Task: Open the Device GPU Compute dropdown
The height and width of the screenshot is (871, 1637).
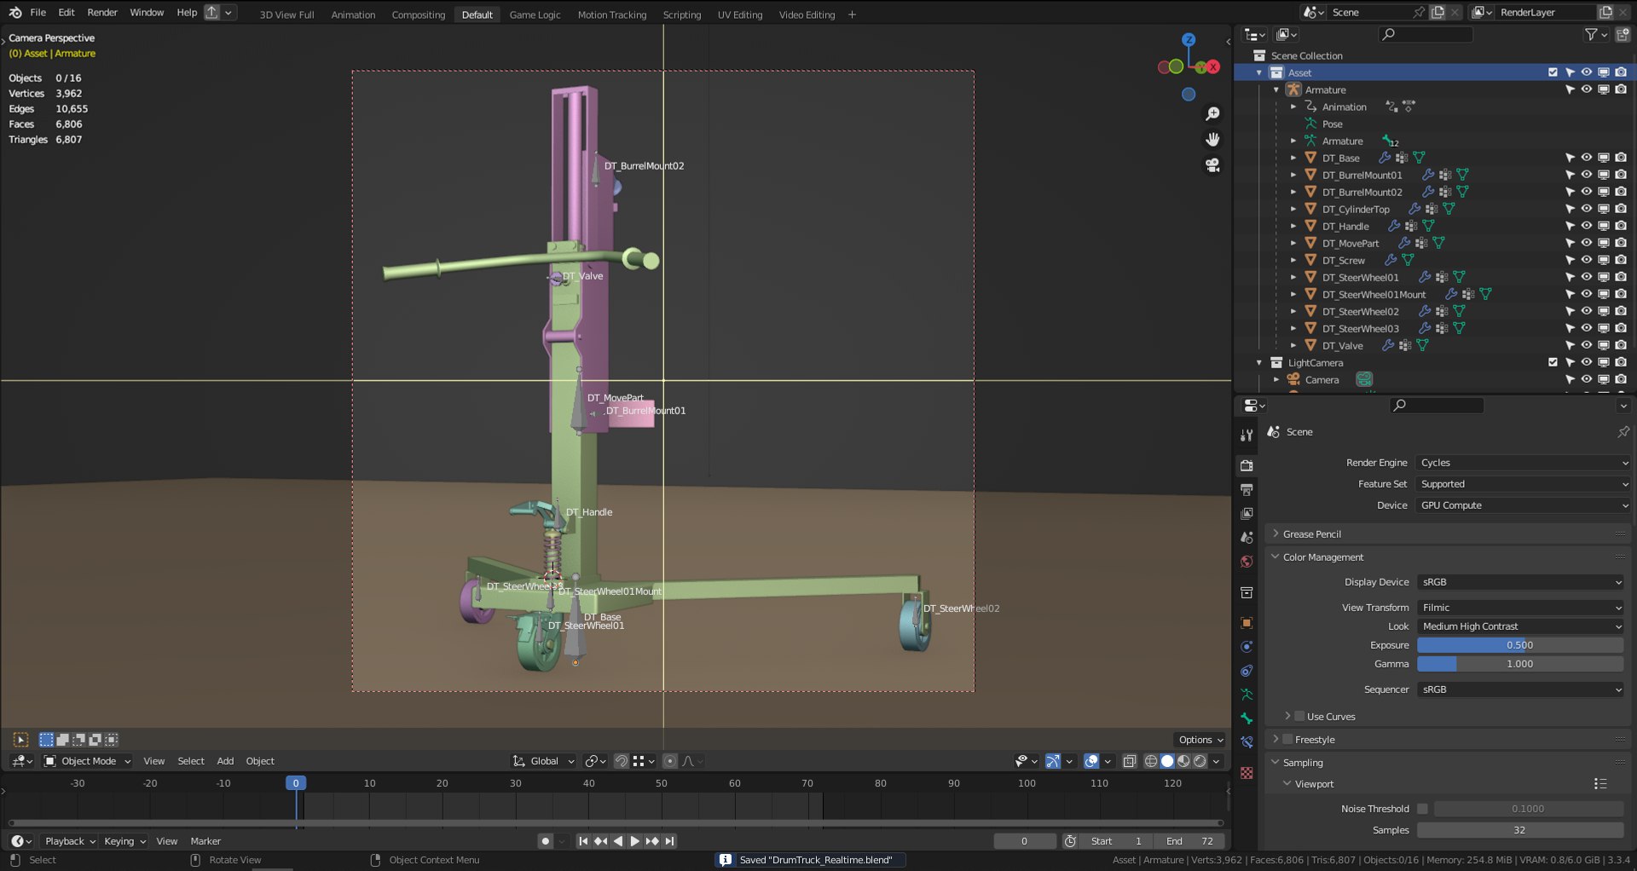Action: click(1524, 505)
